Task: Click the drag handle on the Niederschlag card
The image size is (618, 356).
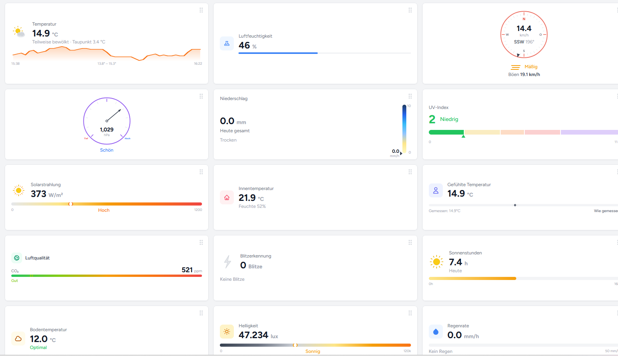Action: pos(410,96)
